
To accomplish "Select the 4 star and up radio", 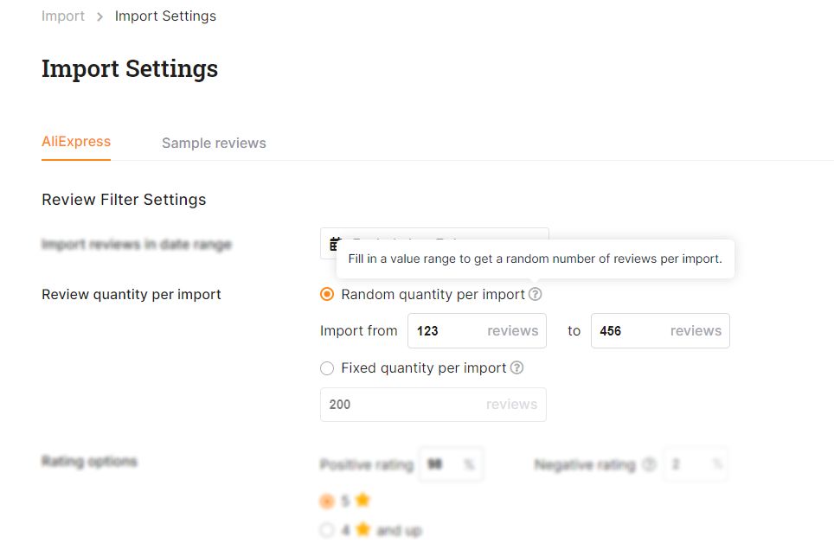I will pos(326,530).
